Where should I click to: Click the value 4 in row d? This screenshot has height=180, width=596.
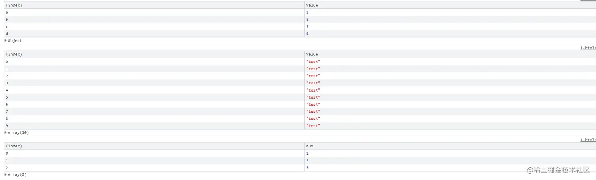[307, 34]
